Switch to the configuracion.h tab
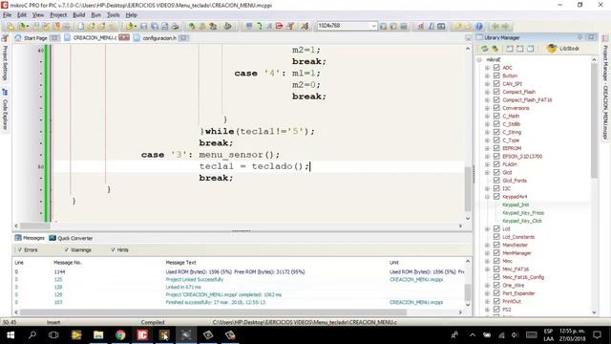This screenshot has width=611, height=344. 159,38
